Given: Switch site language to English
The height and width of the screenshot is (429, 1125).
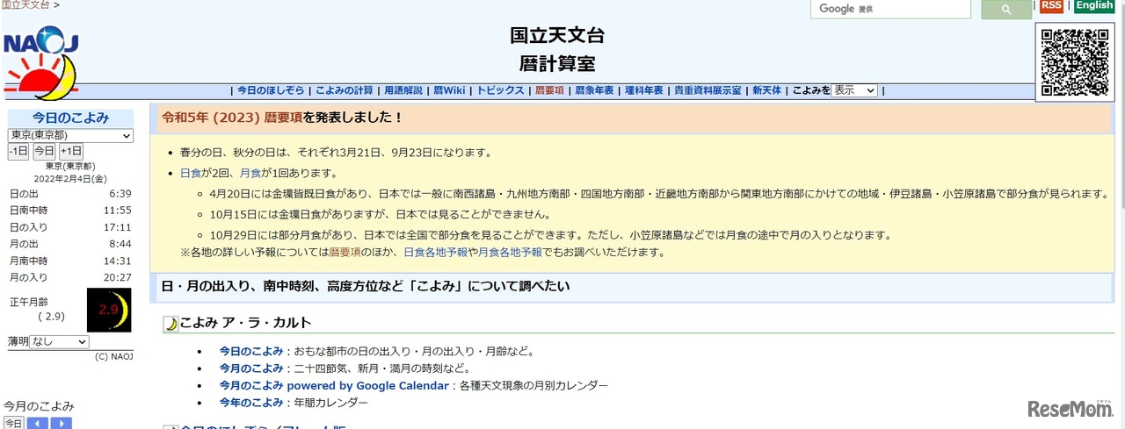Looking at the screenshot, I should (1094, 6).
